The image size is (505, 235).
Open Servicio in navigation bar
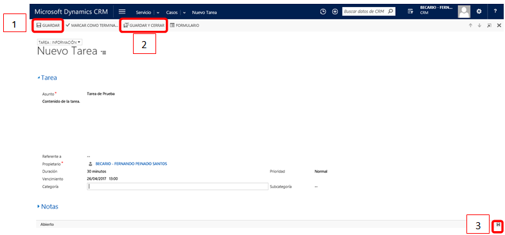143,13
